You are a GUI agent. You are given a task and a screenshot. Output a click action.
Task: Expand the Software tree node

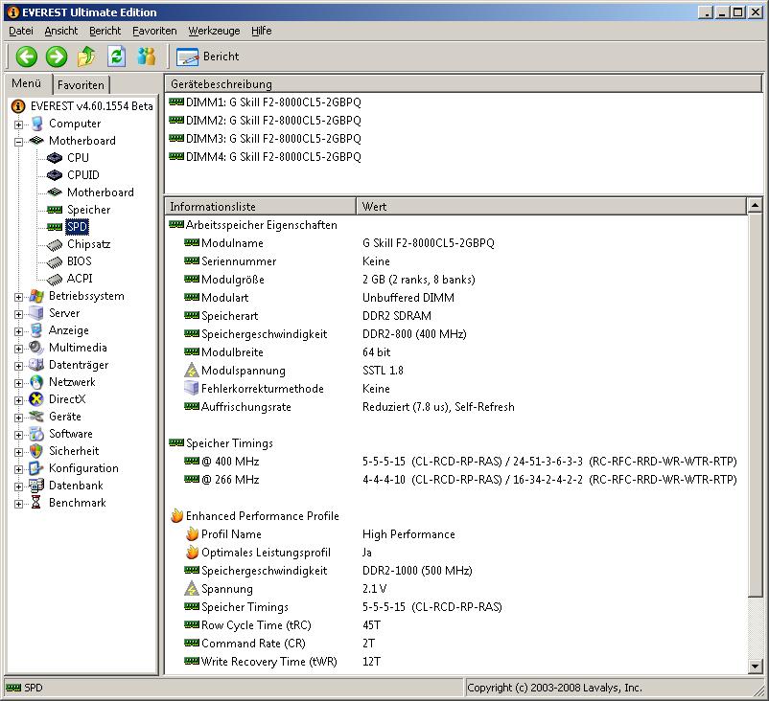[18, 435]
